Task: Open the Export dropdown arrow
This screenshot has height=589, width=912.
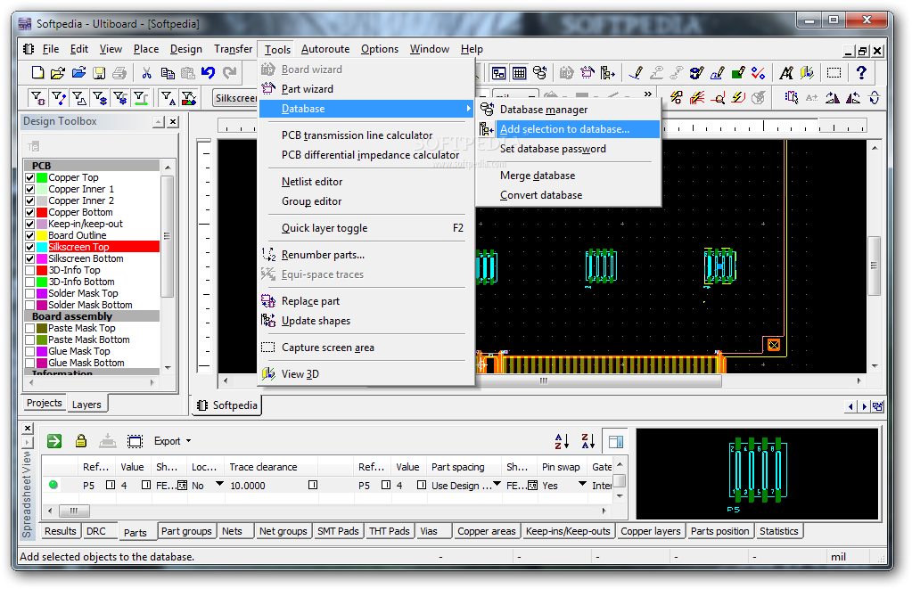Action: 188,441
